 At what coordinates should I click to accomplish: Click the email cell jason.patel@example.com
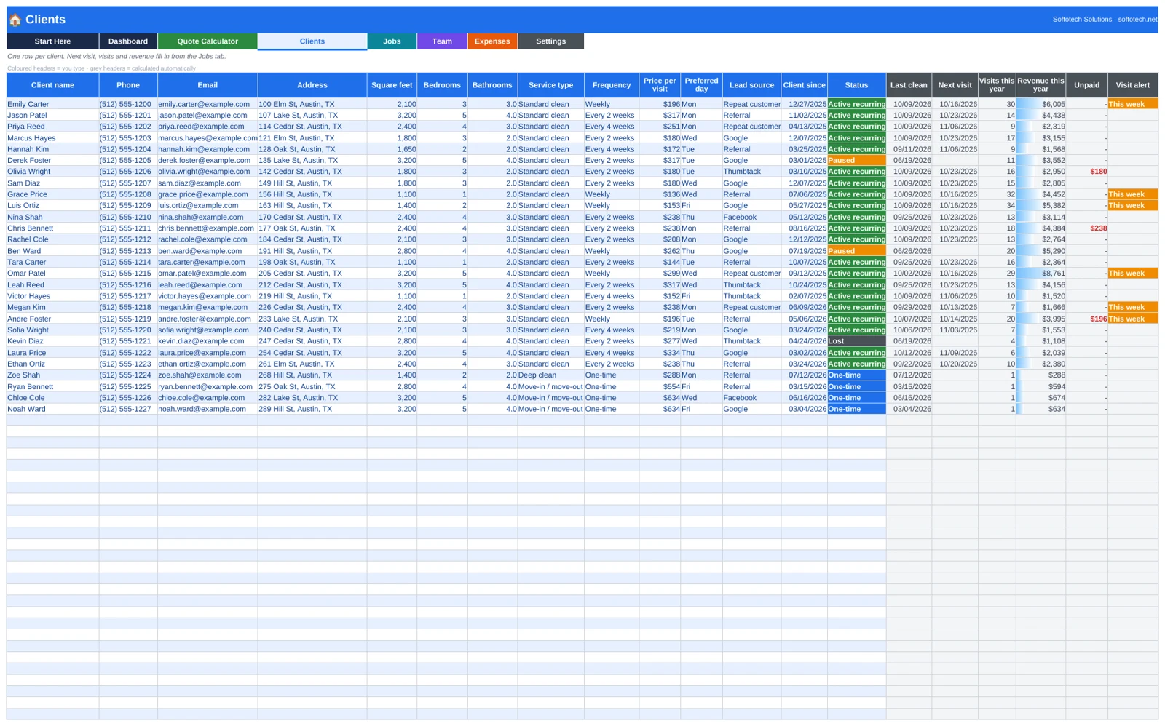point(208,115)
